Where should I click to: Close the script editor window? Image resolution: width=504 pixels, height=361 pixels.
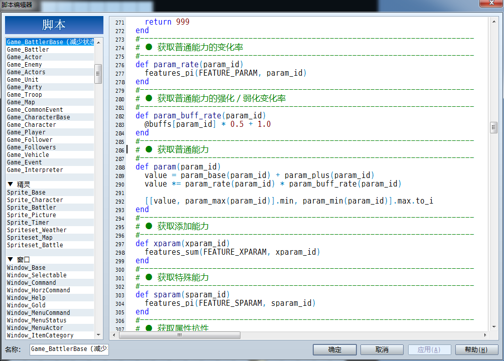[x=491, y=3]
